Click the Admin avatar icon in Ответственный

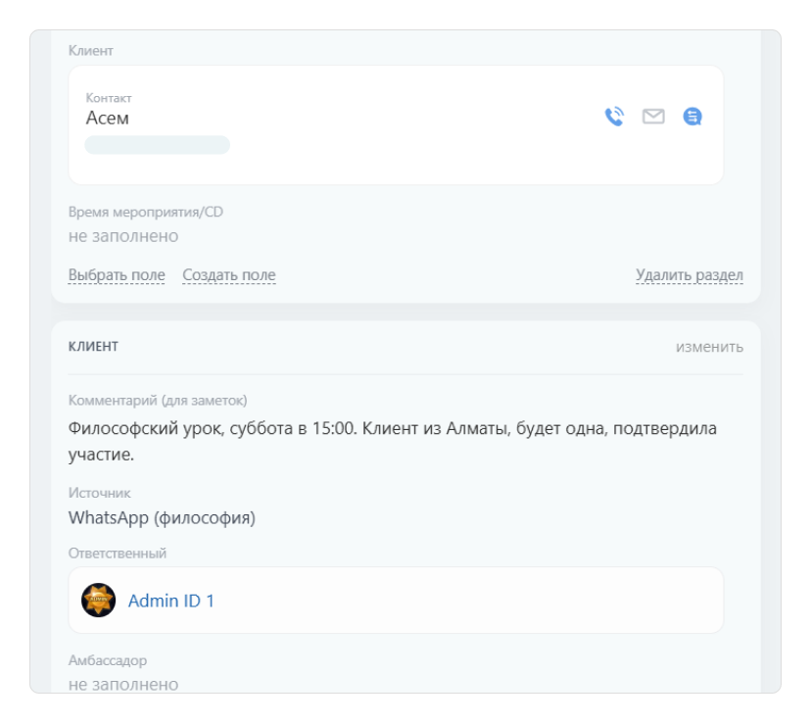(98, 601)
